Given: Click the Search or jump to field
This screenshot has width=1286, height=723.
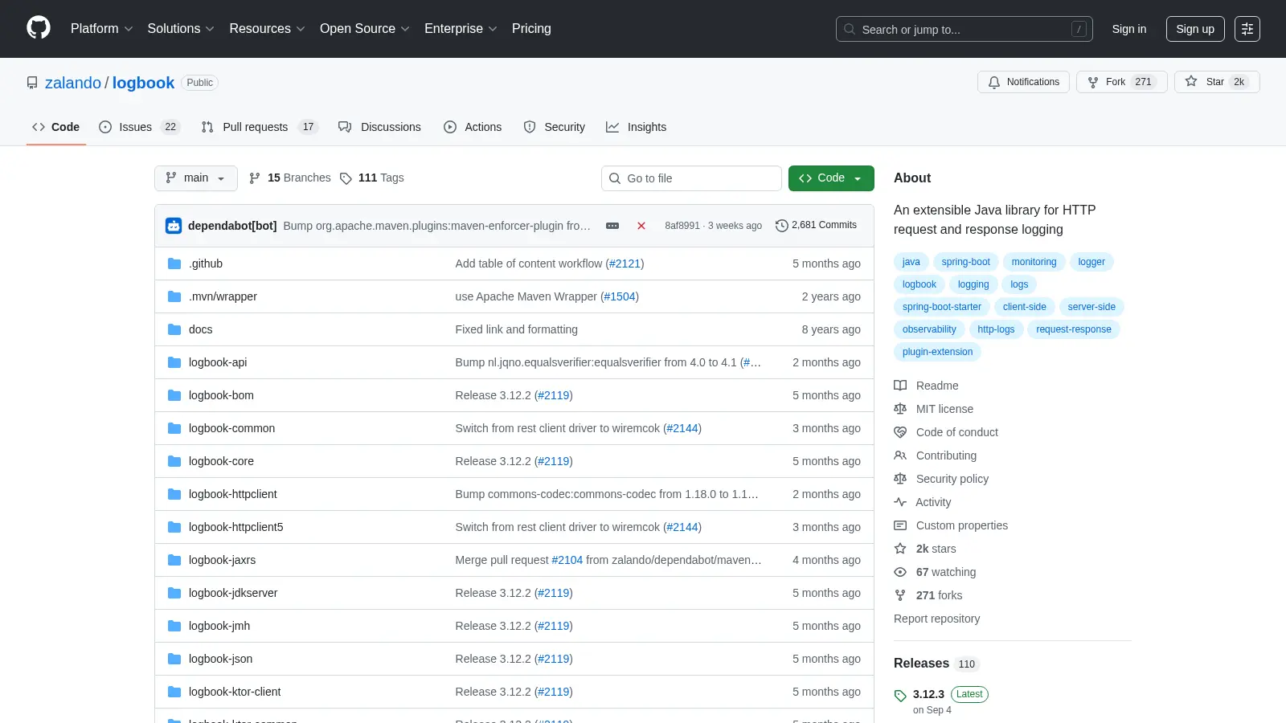Looking at the screenshot, I should (964, 29).
